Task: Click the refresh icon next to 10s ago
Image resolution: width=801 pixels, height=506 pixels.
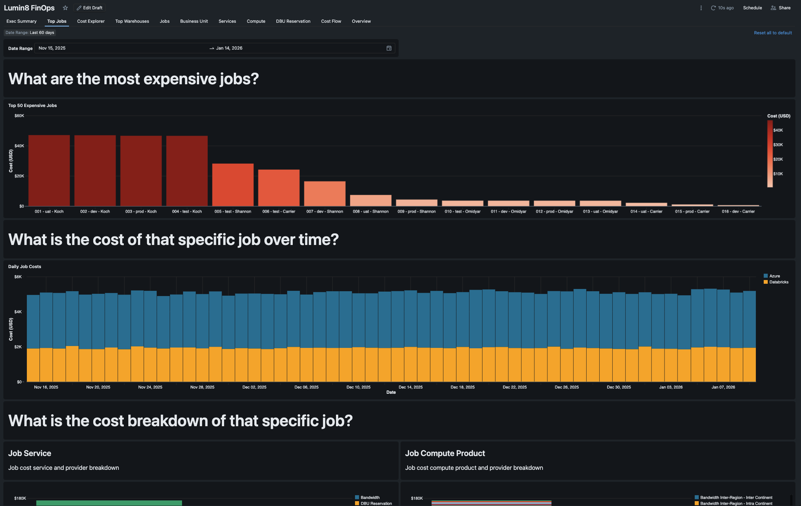Action: (x=713, y=8)
